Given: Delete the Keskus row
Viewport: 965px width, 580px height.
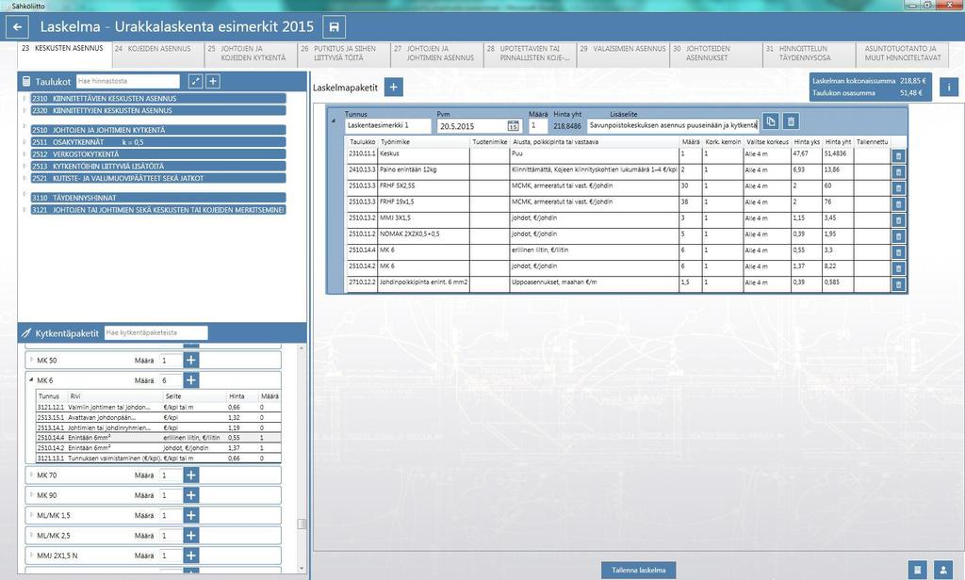Looking at the screenshot, I should 898,156.
